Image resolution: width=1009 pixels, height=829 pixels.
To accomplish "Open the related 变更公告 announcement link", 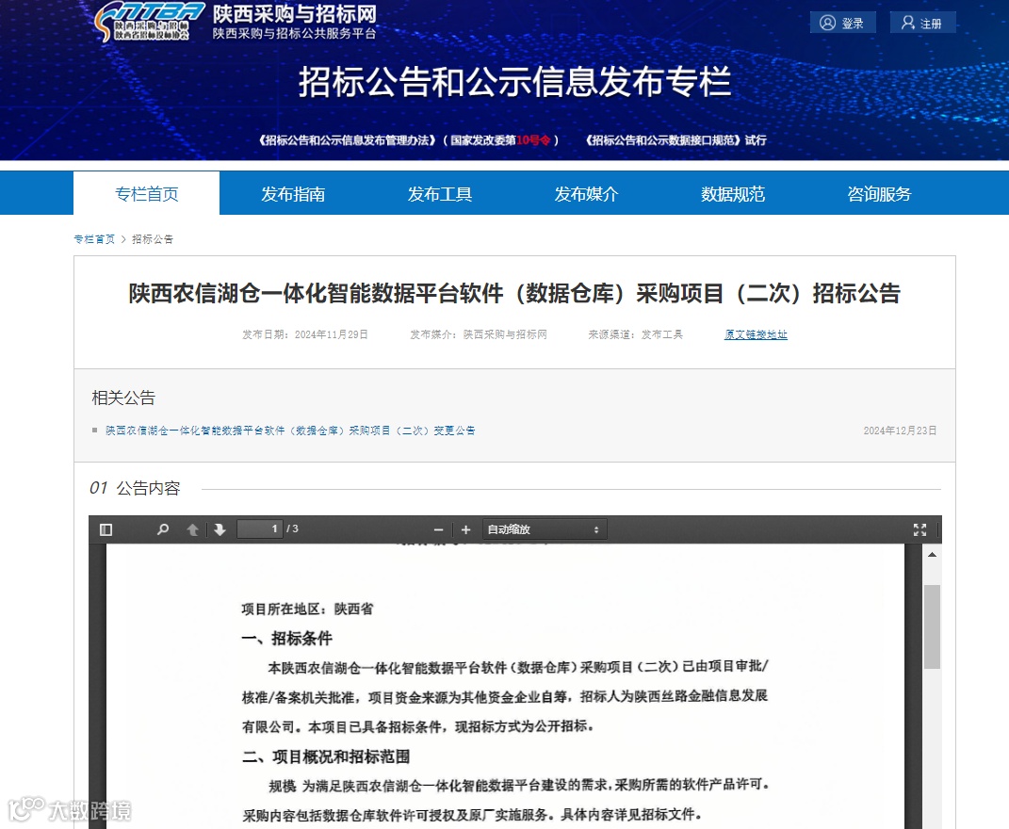I will 290,431.
